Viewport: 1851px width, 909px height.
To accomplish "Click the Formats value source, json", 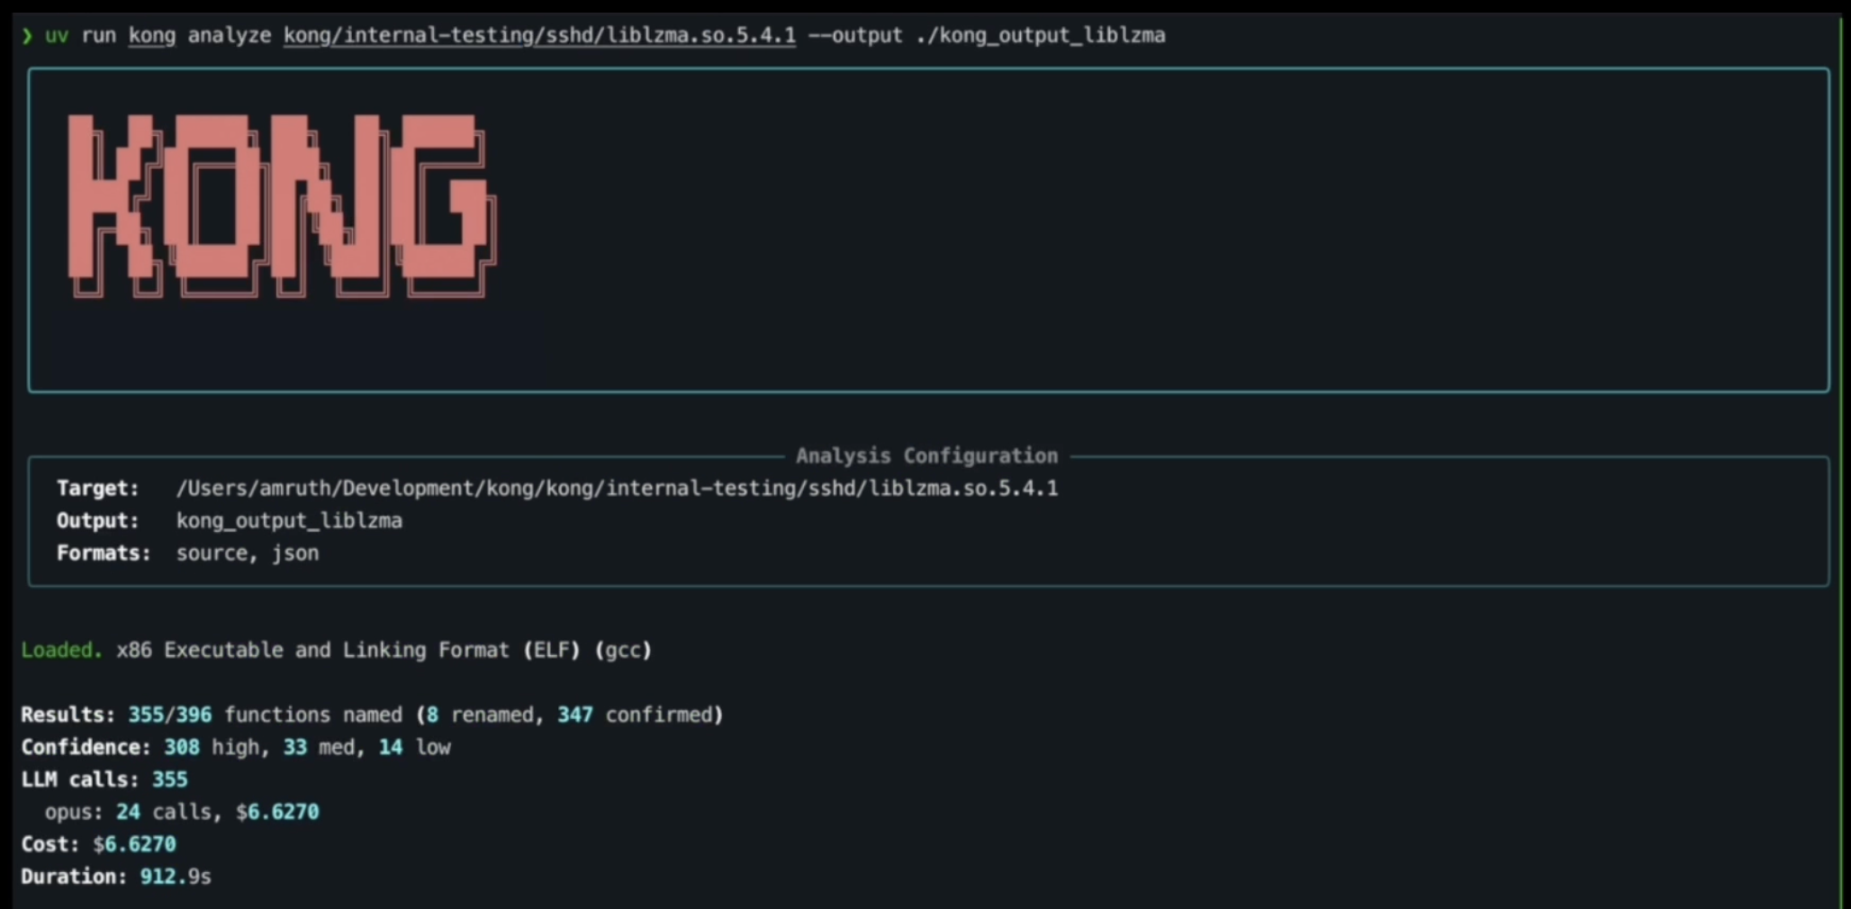I will (248, 553).
